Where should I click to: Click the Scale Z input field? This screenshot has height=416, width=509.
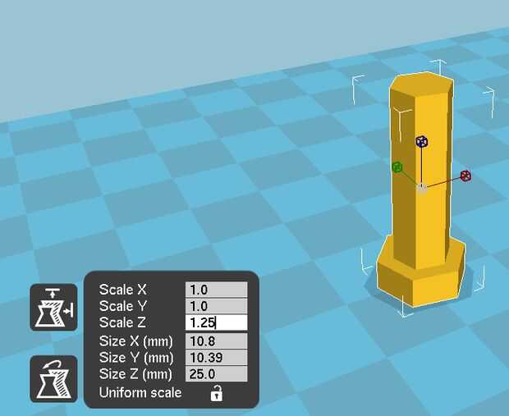[x=216, y=322]
